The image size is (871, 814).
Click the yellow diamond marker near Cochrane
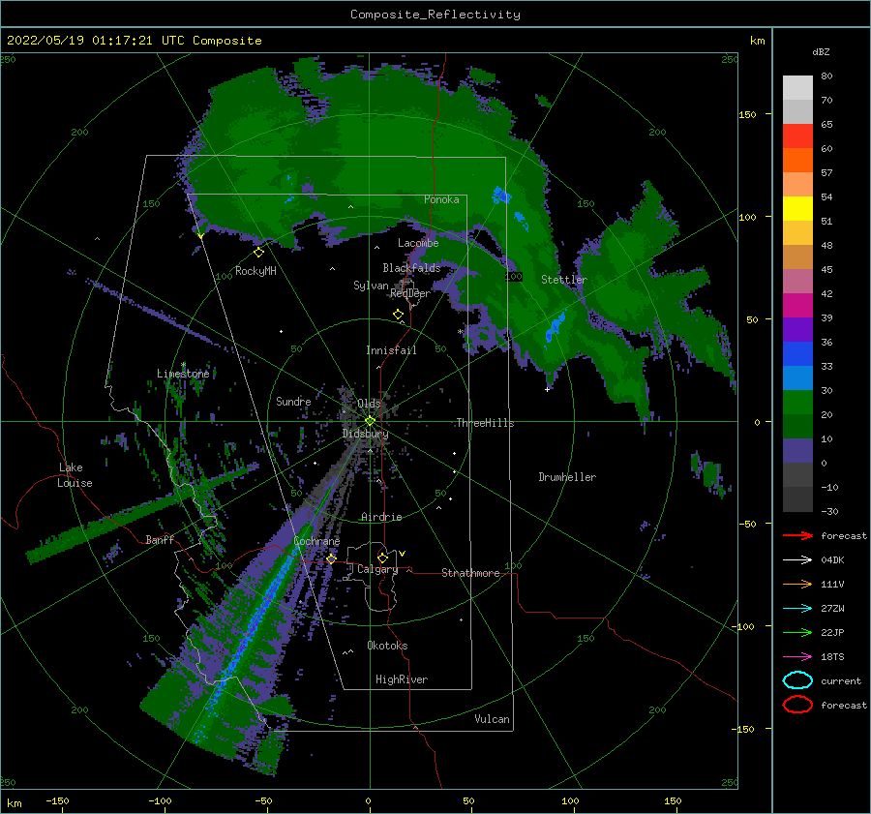[331, 558]
